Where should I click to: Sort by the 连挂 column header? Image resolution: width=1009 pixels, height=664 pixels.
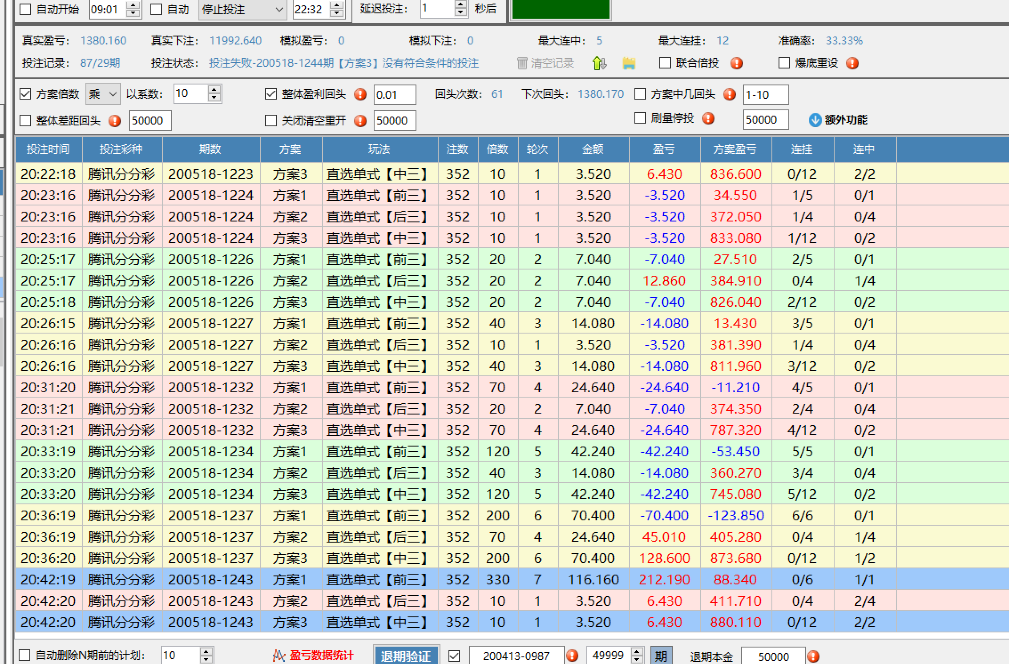pos(803,149)
